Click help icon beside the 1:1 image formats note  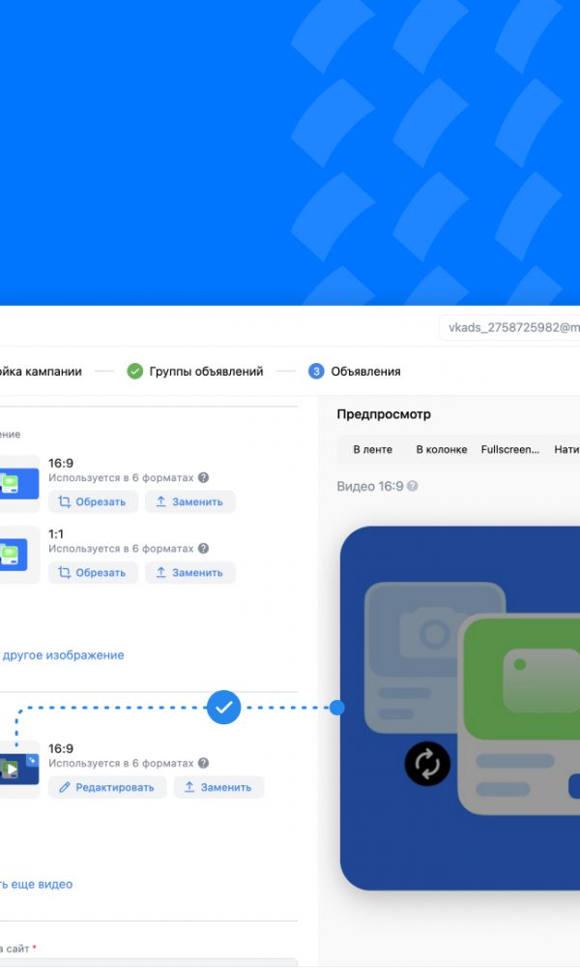pyautogui.click(x=204, y=549)
